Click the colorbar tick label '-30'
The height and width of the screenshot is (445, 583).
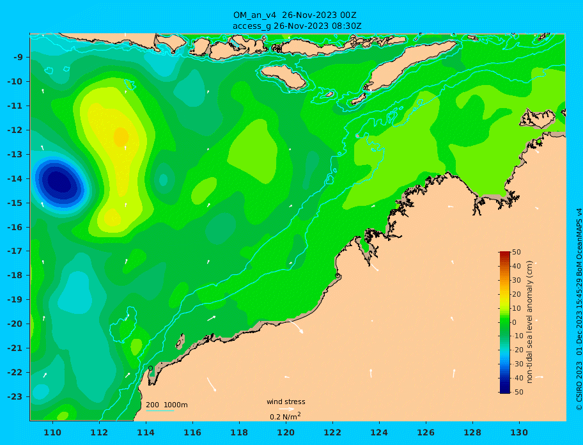point(518,364)
